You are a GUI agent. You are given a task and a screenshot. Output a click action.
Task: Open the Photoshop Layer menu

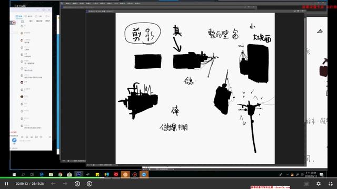tap(88, 4)
